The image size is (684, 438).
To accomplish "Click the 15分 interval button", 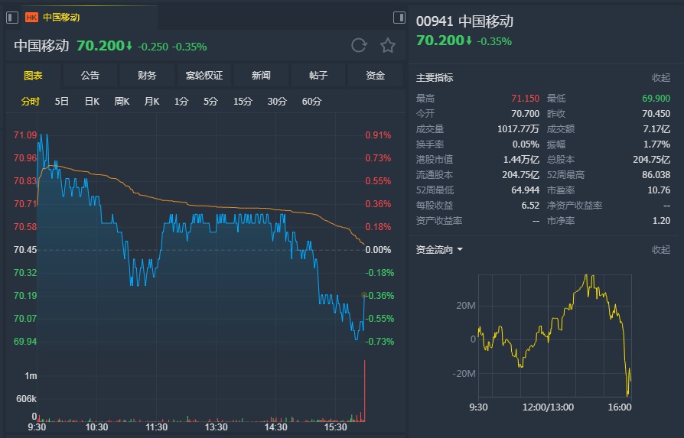I will (x=243, y=101).
